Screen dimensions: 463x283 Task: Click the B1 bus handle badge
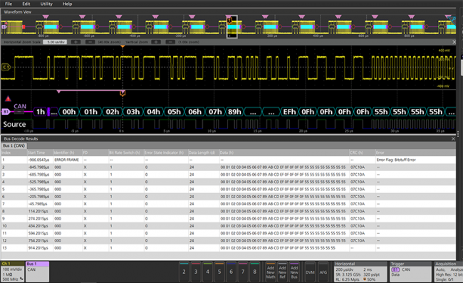click(6, 112)
